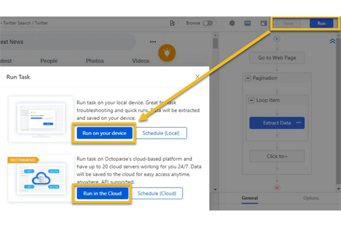This screenshot has height=227, width=341.
Task: Click the lightbulb tips icon
Action: tap(167, 53)
